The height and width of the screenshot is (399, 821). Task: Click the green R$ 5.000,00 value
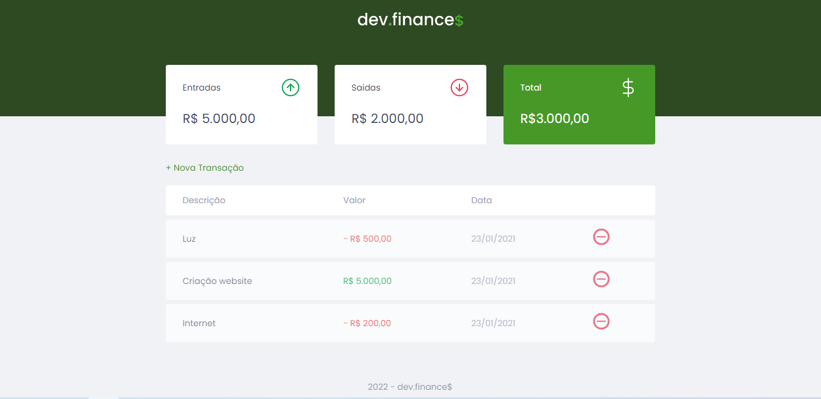(367, 280)
